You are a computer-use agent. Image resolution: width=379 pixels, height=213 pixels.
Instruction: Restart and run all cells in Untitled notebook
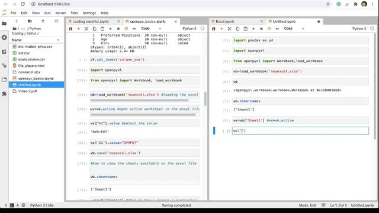tap(277, 29)
